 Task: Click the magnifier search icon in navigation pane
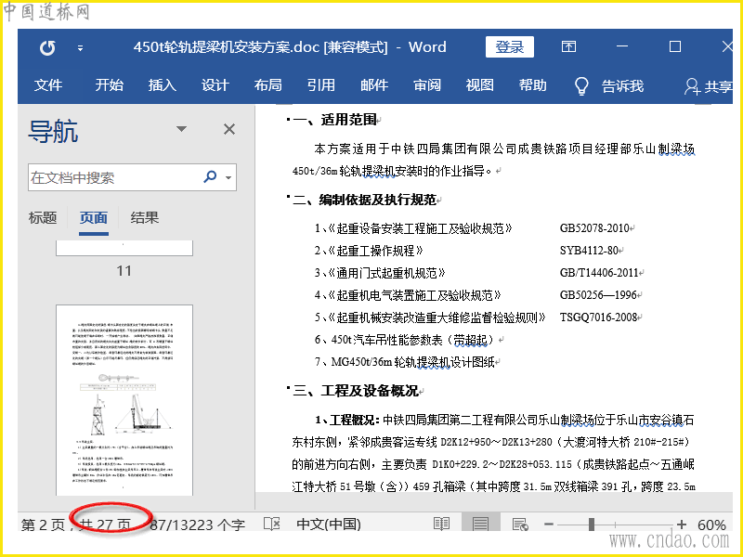210,177
